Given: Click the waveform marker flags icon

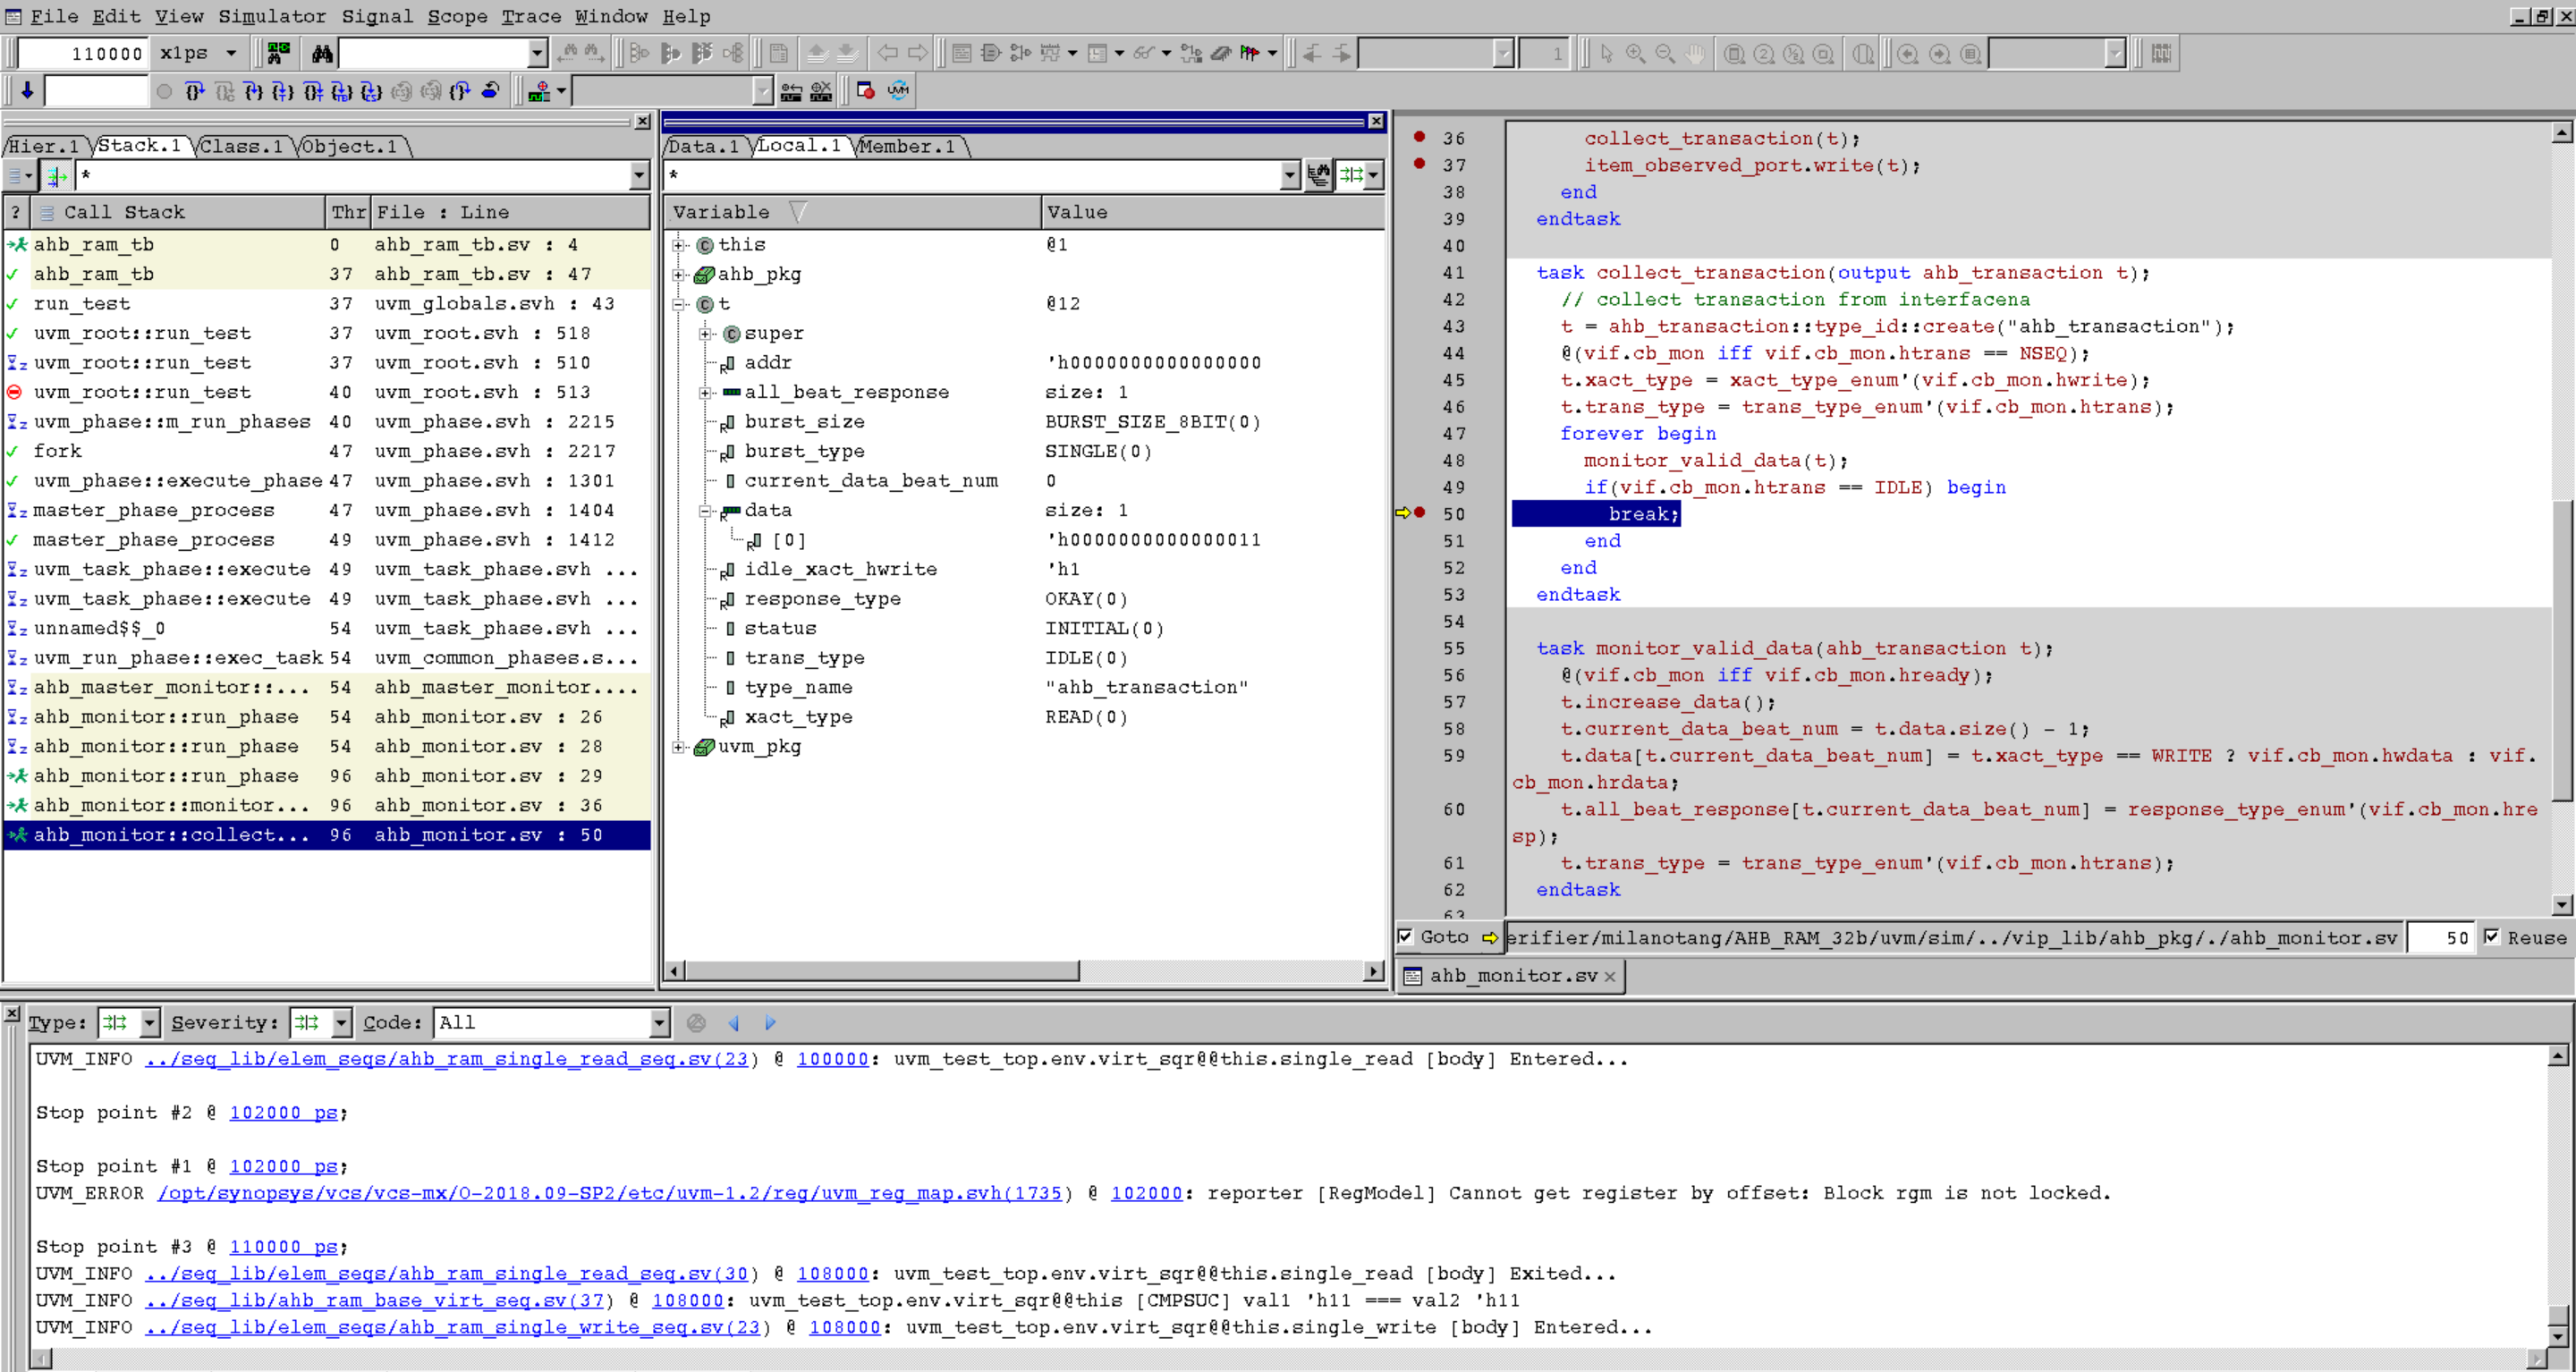Looking at the screenshot, I should 1250,53.
